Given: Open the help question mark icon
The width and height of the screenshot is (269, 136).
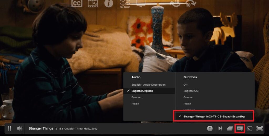Looking at the screenshot, I should [x=210, y=128].
